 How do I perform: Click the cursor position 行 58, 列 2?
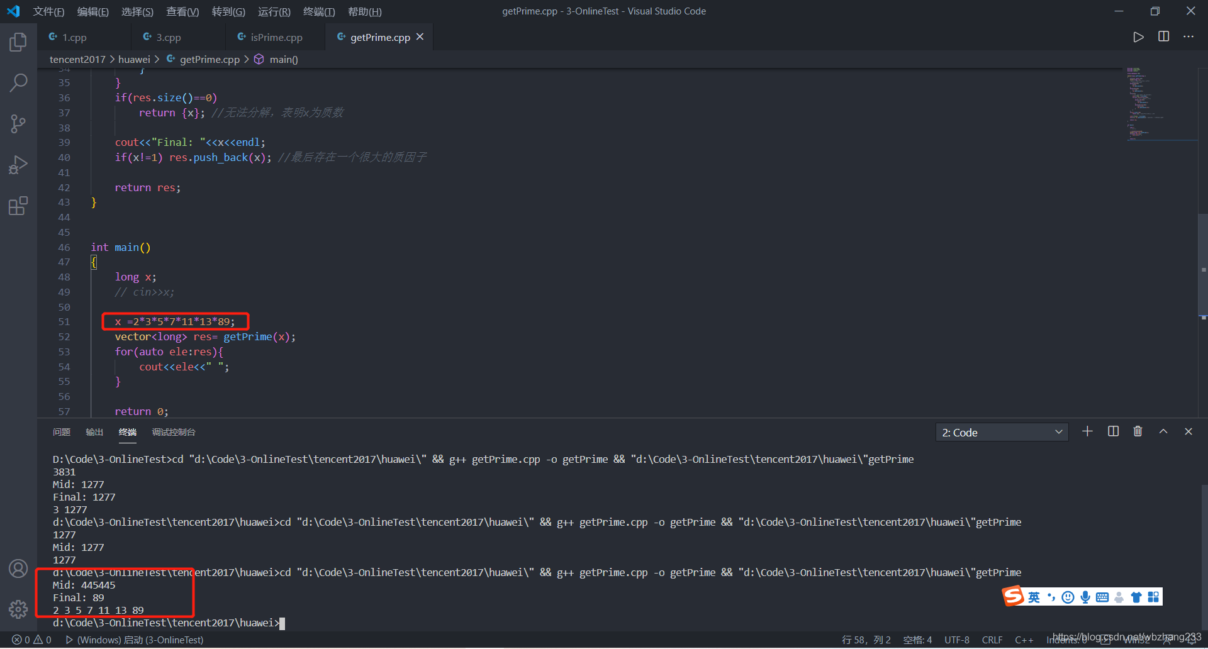point(866,640)
